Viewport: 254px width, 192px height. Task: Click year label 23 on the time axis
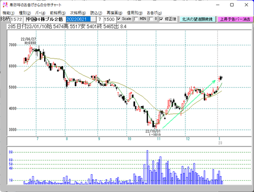click(x=220, y=143)
